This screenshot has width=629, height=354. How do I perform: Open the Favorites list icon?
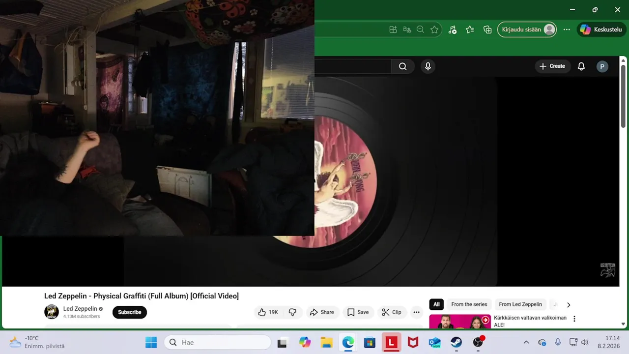[470, 29]
